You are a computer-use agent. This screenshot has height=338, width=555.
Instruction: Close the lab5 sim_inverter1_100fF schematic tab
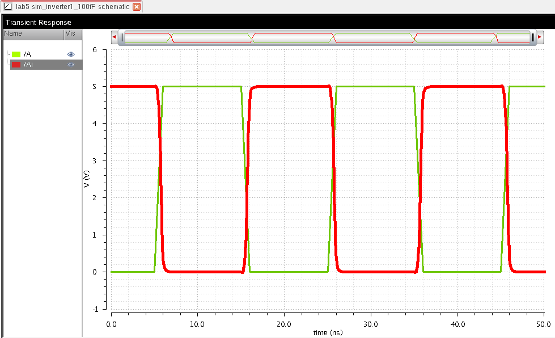click(x=137, y=6)
